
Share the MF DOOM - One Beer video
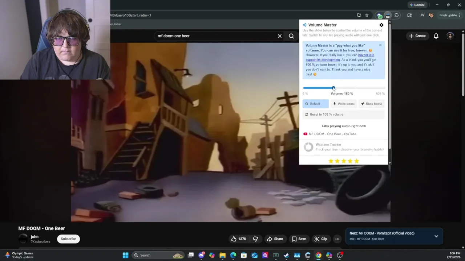pos(275,239)
